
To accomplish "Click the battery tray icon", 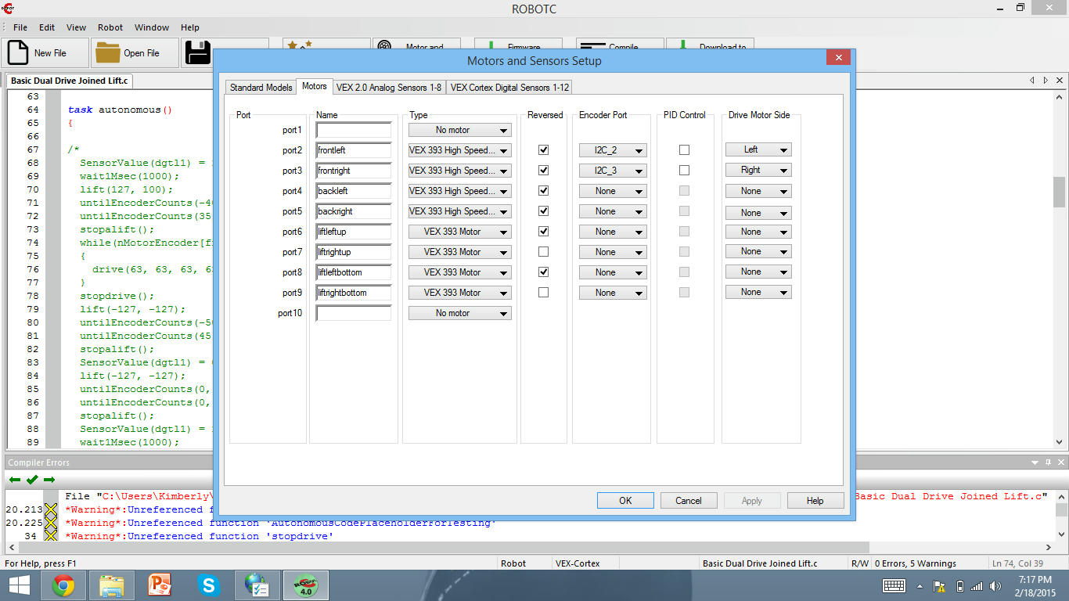I will [x=960, y=586].
